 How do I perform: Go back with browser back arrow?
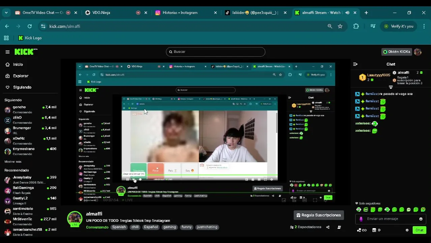[x=7, y=26]
